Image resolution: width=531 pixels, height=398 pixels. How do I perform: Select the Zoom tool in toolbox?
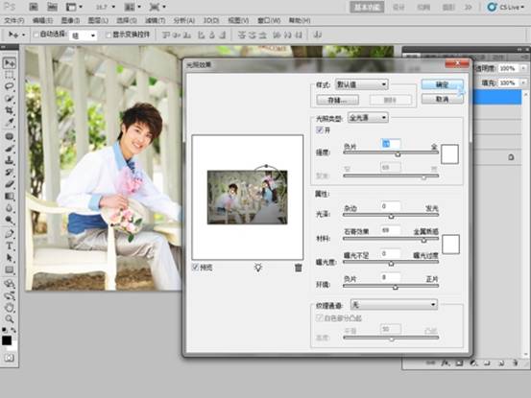click(x=10, y=318)
